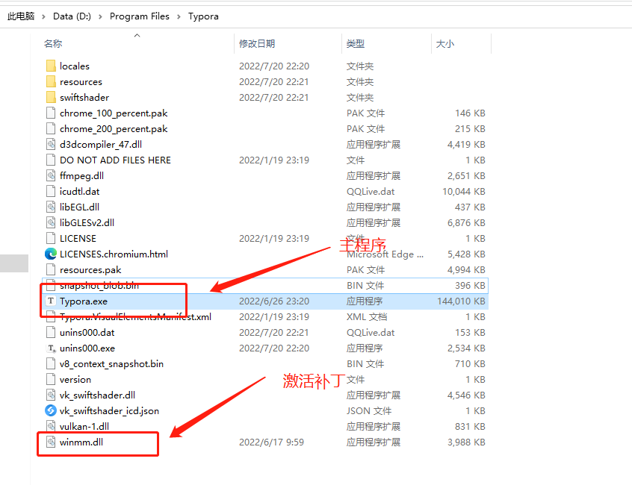Select the ffmpeg.dll file icon

tap(51, 176)
